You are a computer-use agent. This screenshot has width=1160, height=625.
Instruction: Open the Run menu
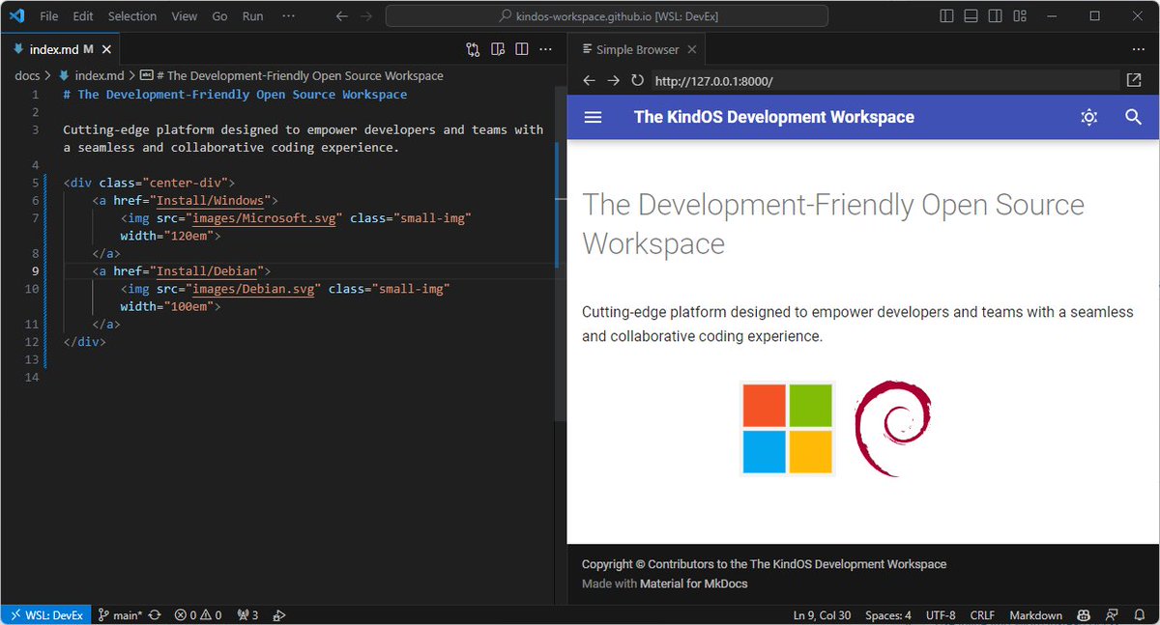pos(252,16)
